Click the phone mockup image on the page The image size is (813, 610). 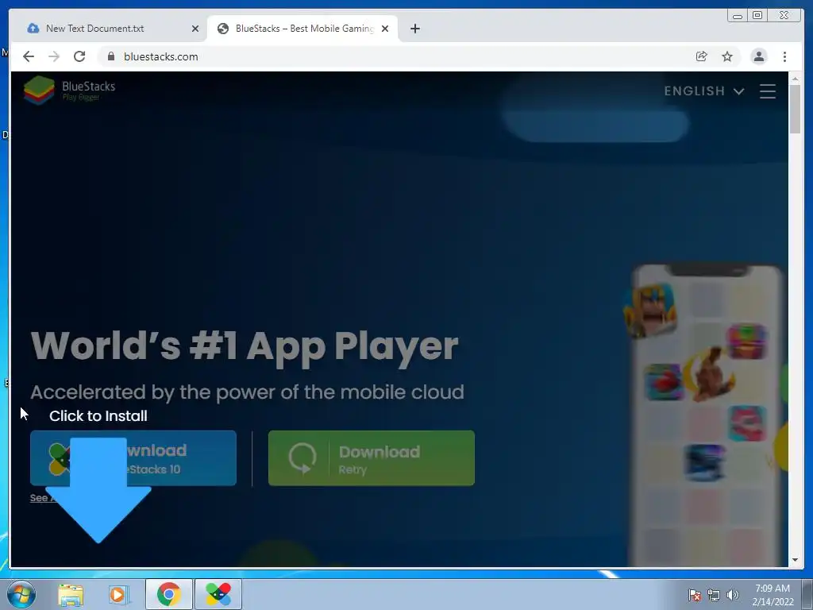pos(707,415)
